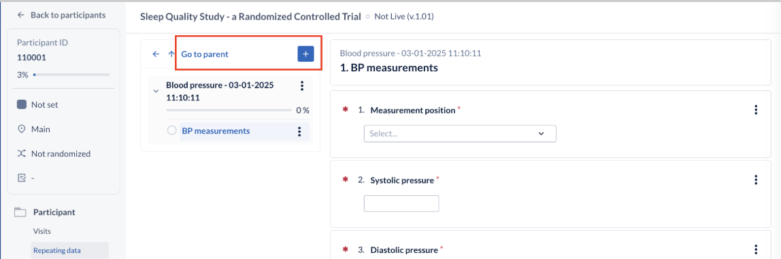Open the Visits section
Image resolution: width=781 pixels, height=259 pixels.
tap(42, 231)
